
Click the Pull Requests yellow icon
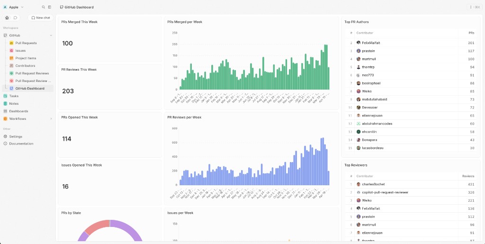click(11, 43)
